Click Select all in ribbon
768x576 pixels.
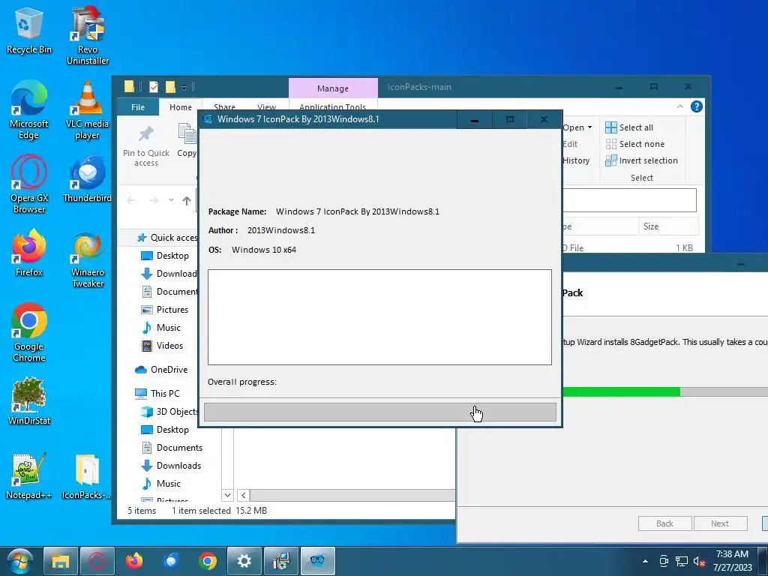629,127
